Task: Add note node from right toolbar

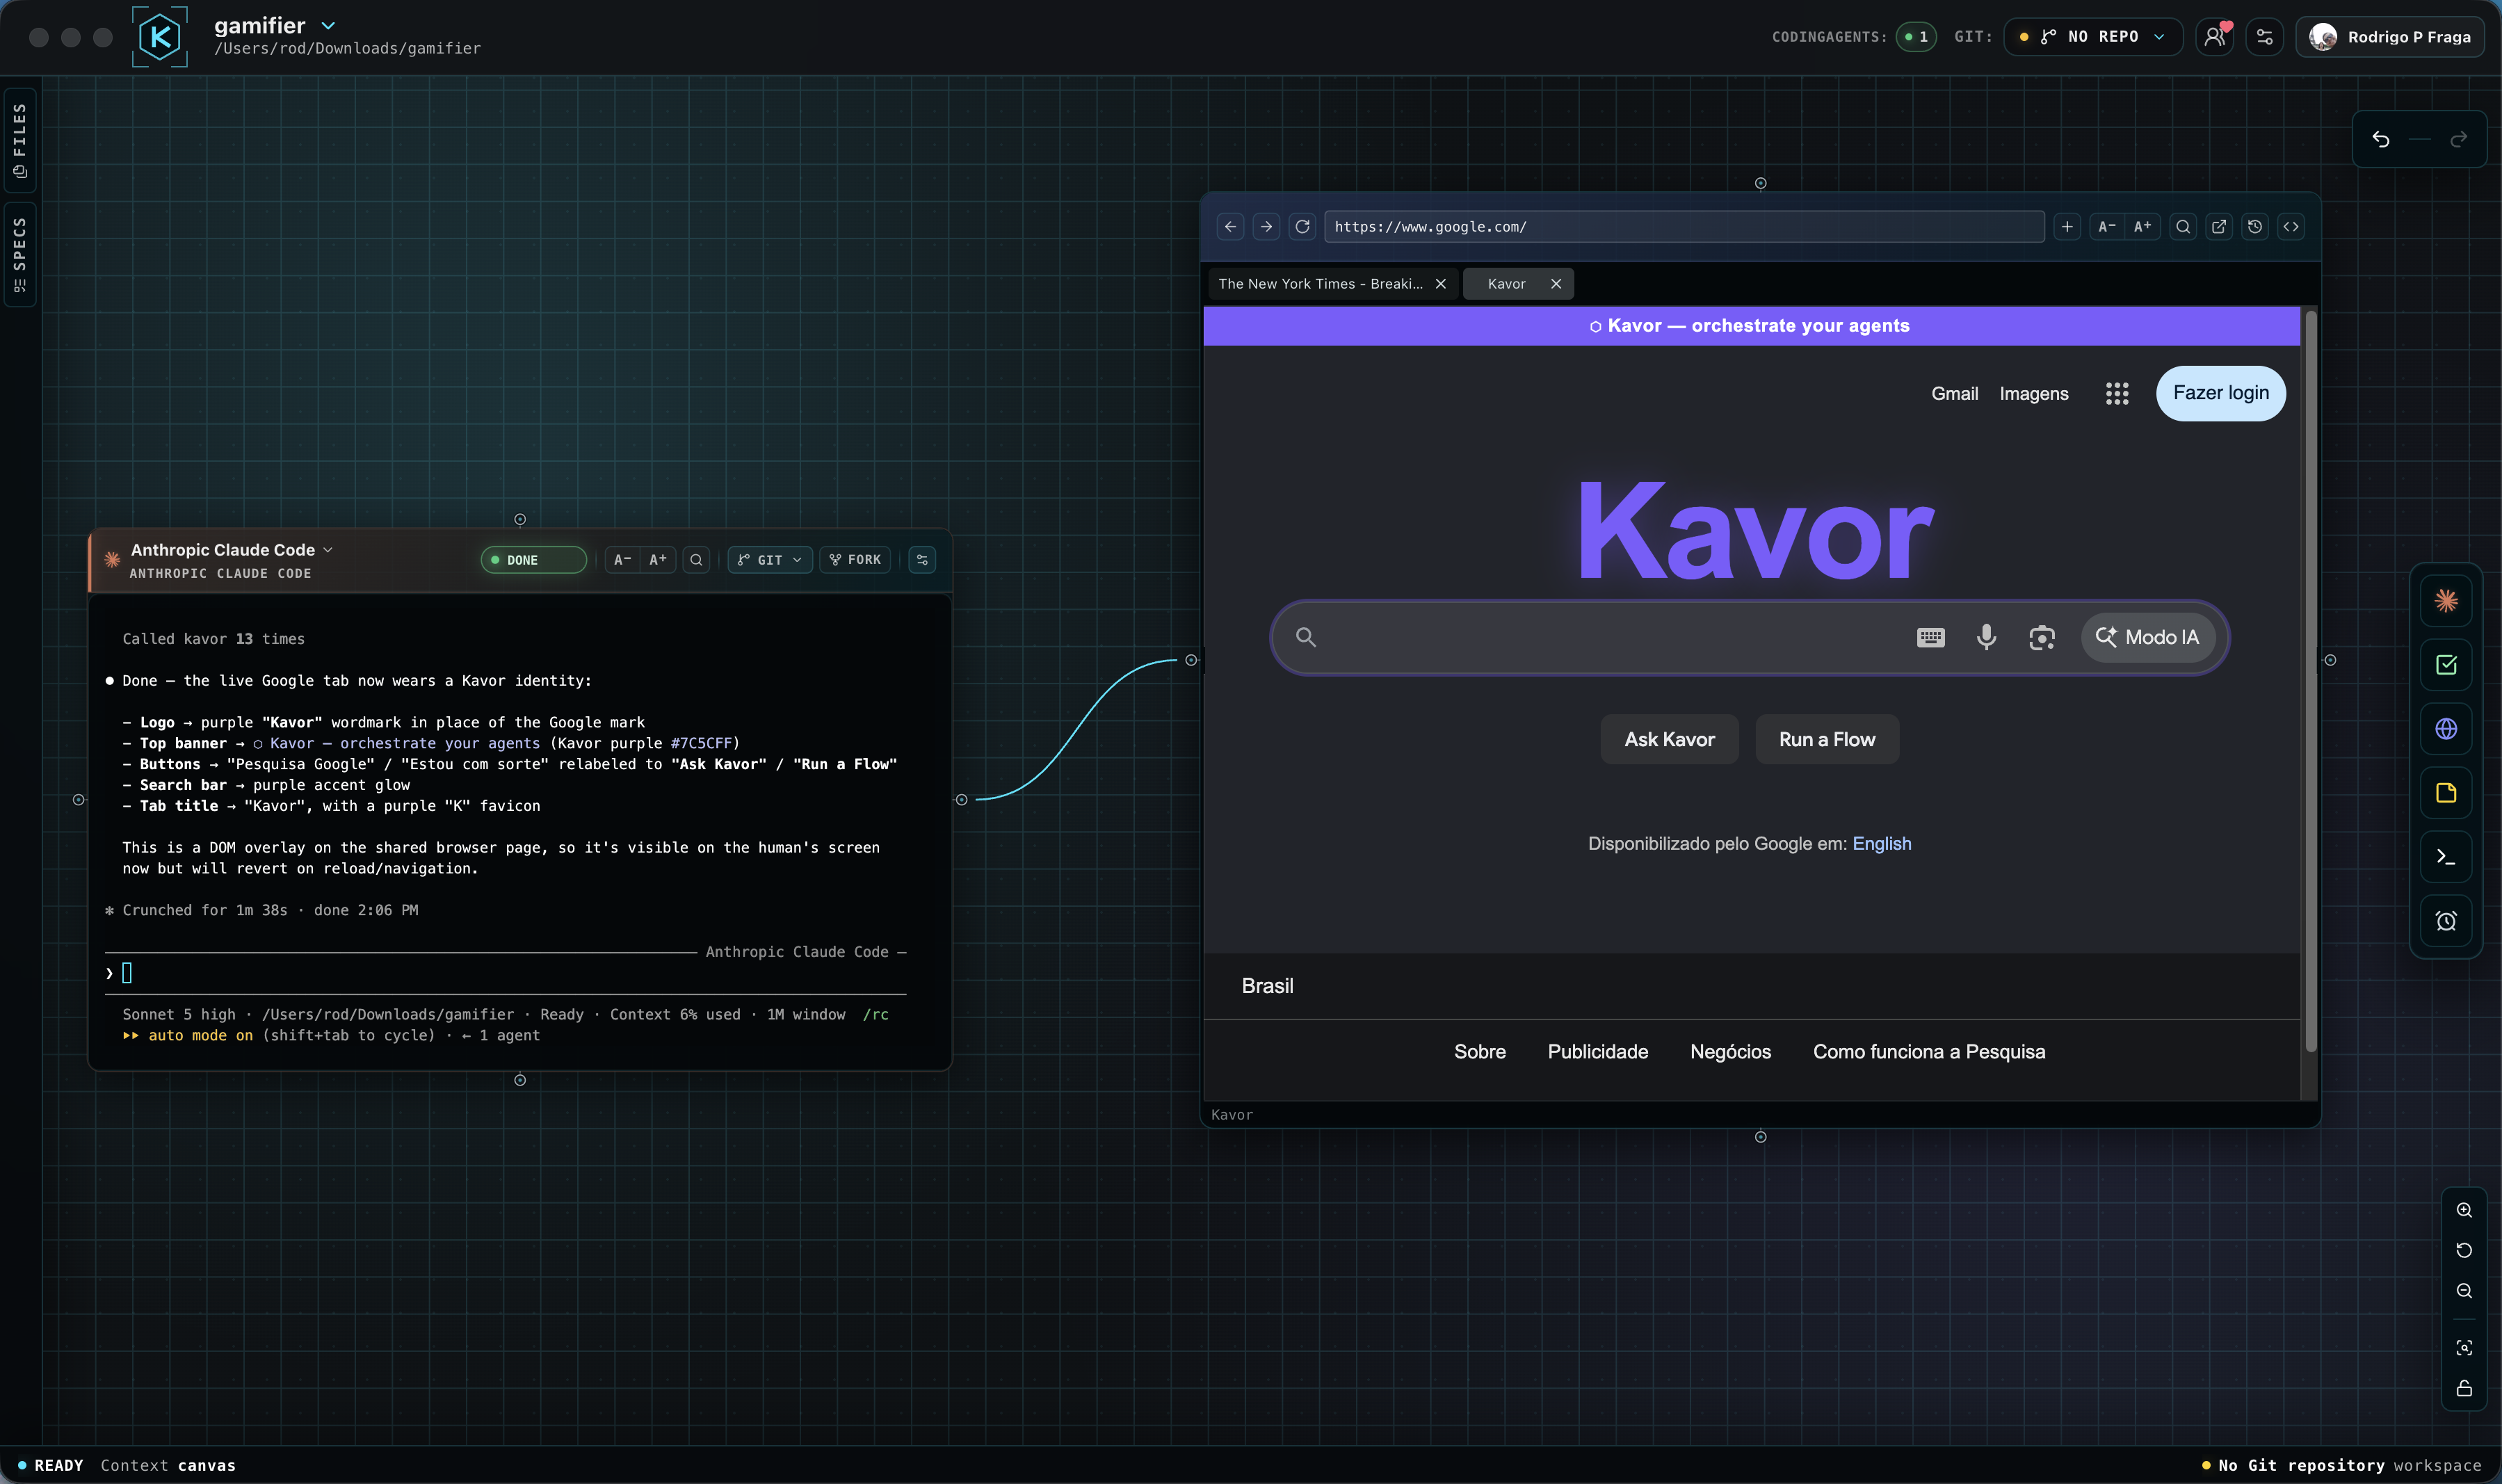Action: 2446,793
